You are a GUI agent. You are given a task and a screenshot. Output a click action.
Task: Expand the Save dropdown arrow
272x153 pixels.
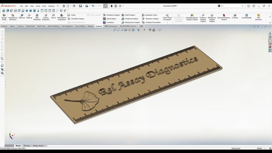pos(83,6)
